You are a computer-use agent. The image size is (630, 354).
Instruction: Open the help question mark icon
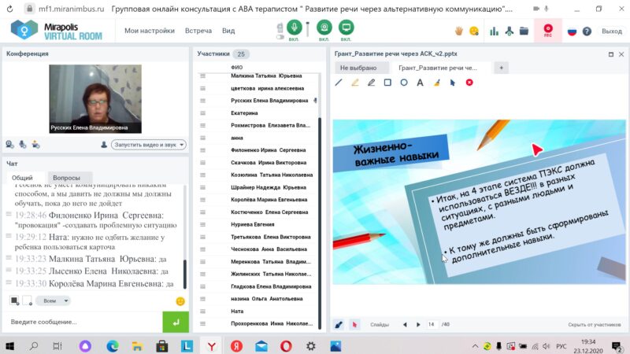[x=587, y=31]
